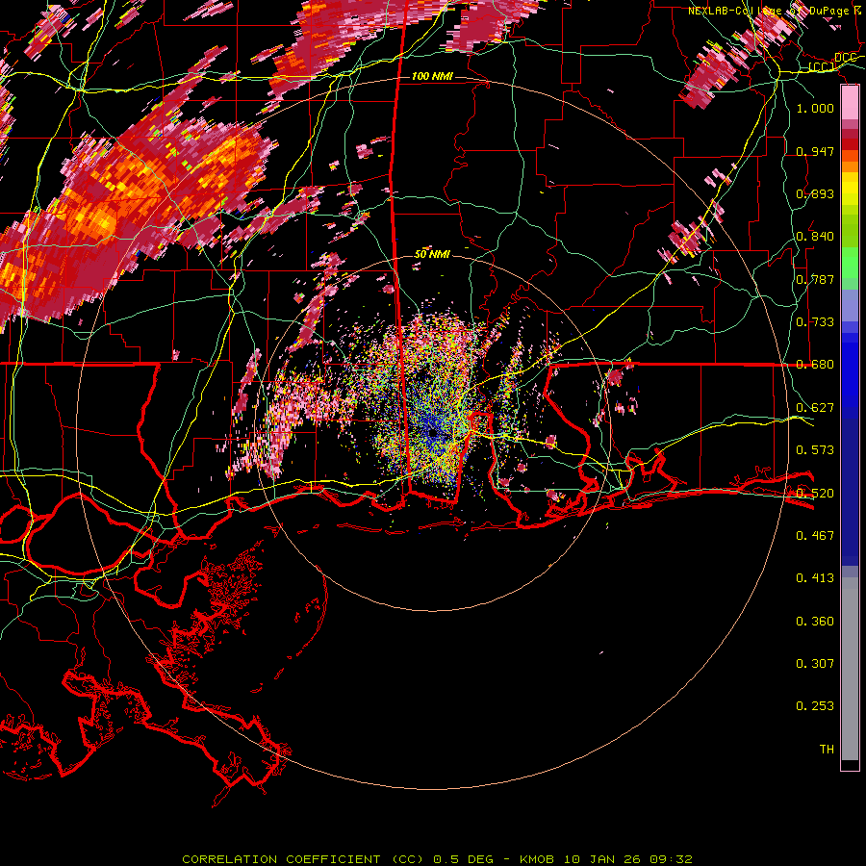866x866 pixels.
Task: Click the (CC) label above the color bar
Action: [x=822, y=67]
